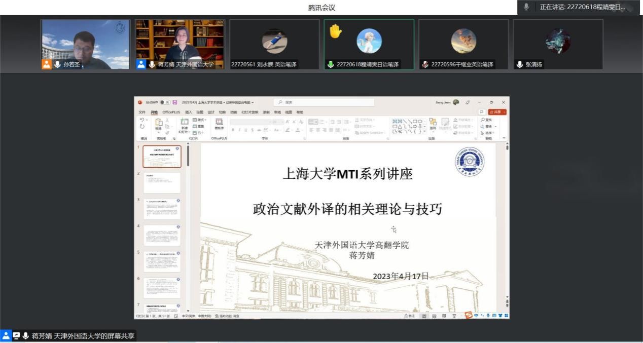Select slide 3 thumbnail in slide panel

tap(162, 209)
